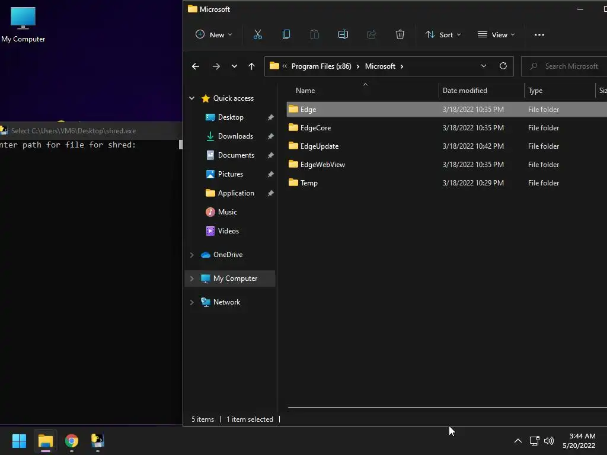Unpin icon next to Pictures
Image resolution: width=607 pixels, height=455 pixels.
[270, 174]
